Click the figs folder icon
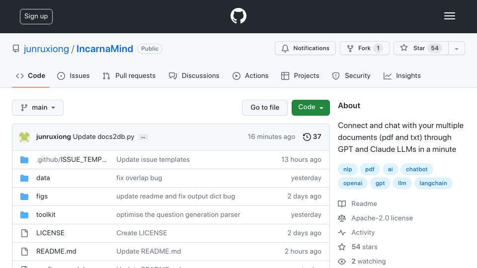477x268 pixels. (x=24, y=197)
